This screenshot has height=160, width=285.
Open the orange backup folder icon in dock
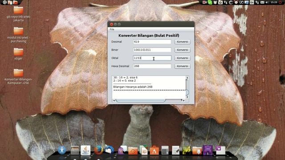[x=133, y=151]
